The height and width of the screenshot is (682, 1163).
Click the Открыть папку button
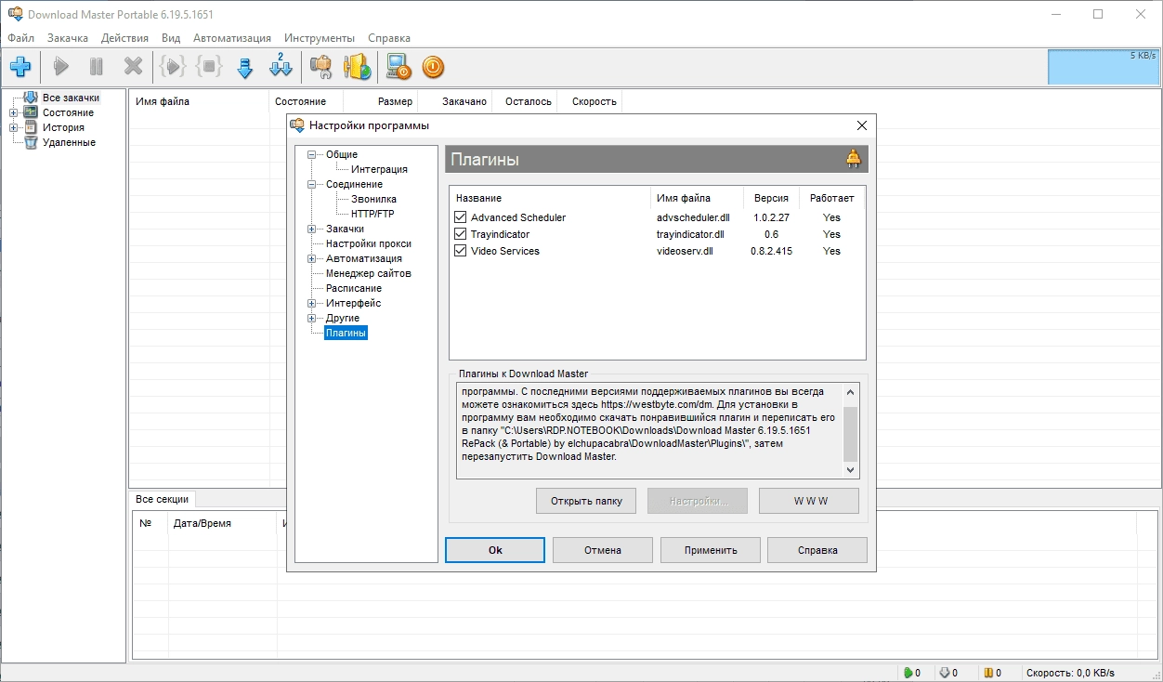pos(586,501)
